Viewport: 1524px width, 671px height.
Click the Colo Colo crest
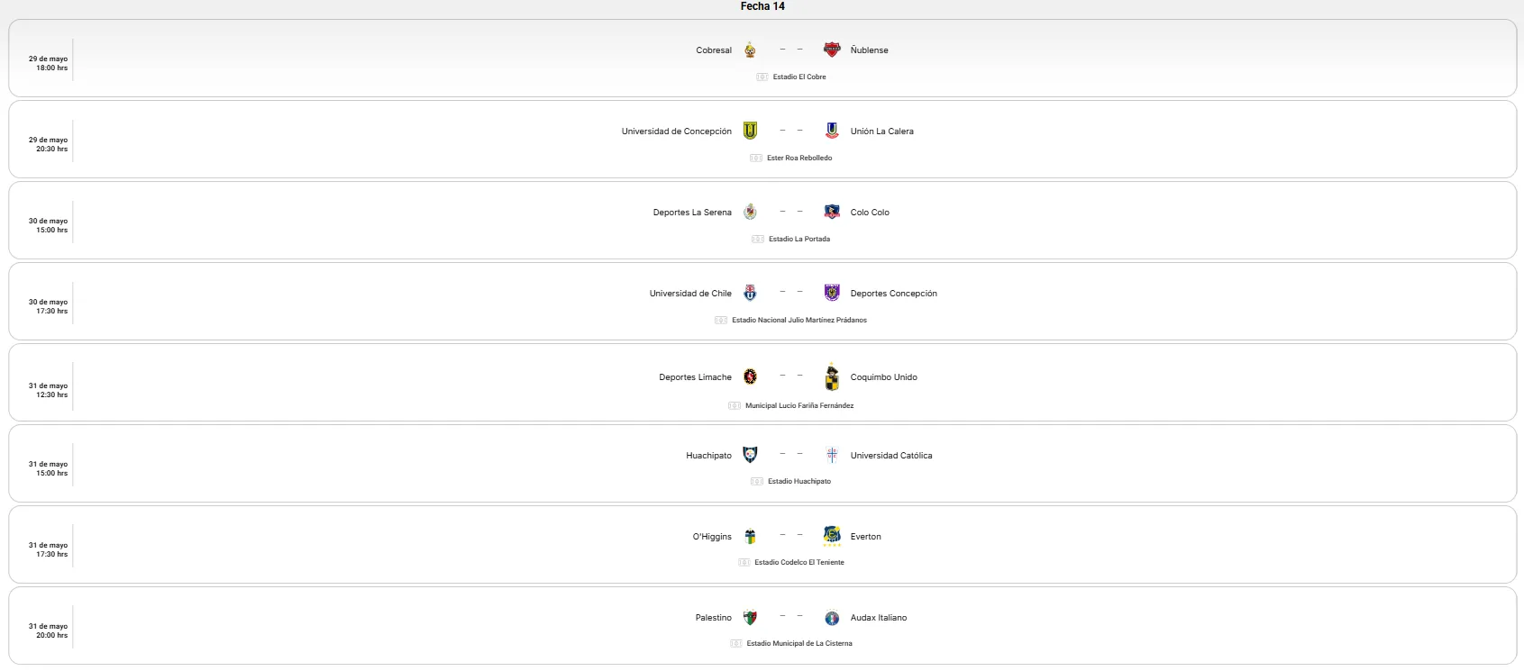[x=832, y=213]
